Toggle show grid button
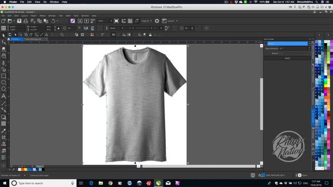This screenshot has height=187, width=333. (130, 21)
